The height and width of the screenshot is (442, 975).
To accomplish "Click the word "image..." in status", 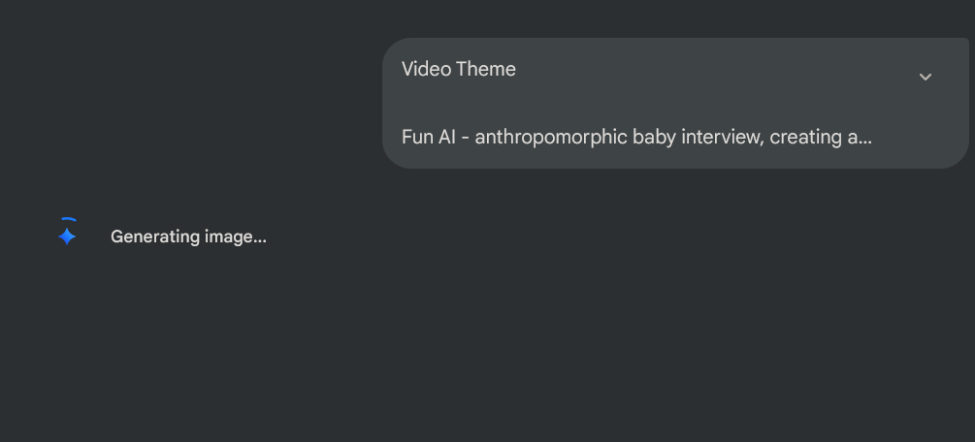I will coord(228,237).
